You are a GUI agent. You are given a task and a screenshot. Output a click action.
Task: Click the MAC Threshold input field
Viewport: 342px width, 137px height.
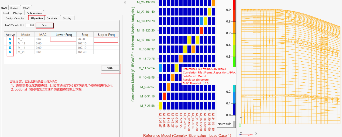(30, 25)
